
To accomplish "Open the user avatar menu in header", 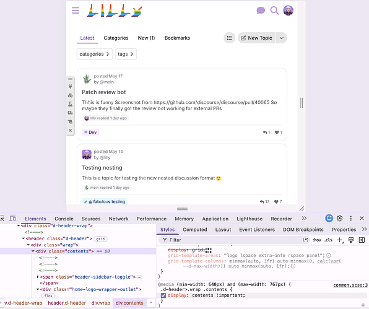I will click(x=289, y=11).
